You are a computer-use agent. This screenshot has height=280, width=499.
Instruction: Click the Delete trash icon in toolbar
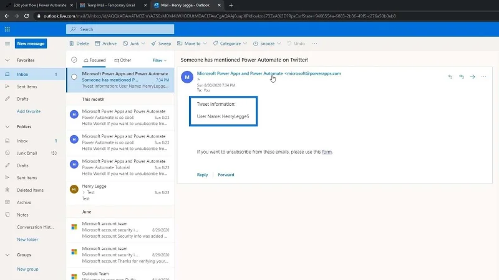pos(71,44)
